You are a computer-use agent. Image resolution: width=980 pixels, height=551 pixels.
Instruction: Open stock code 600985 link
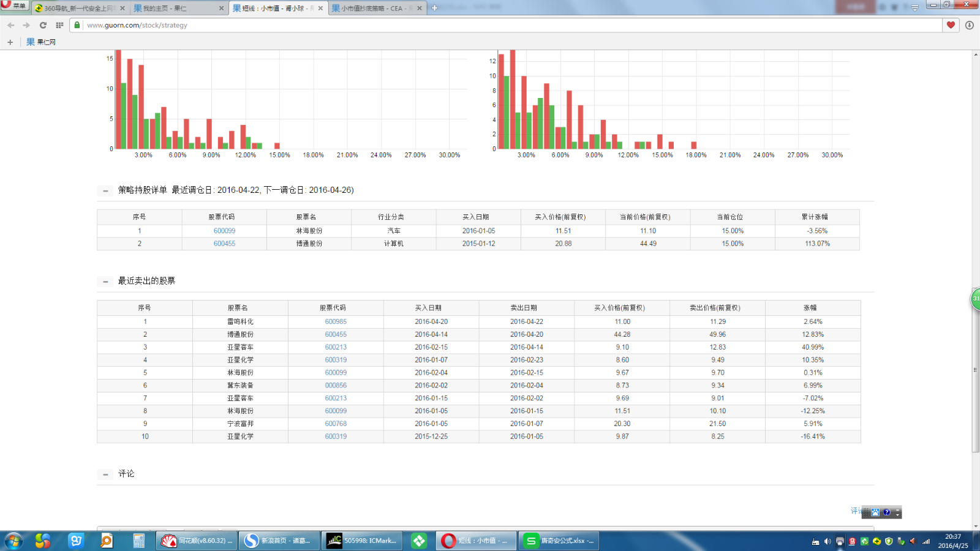[x=336, y=322]
